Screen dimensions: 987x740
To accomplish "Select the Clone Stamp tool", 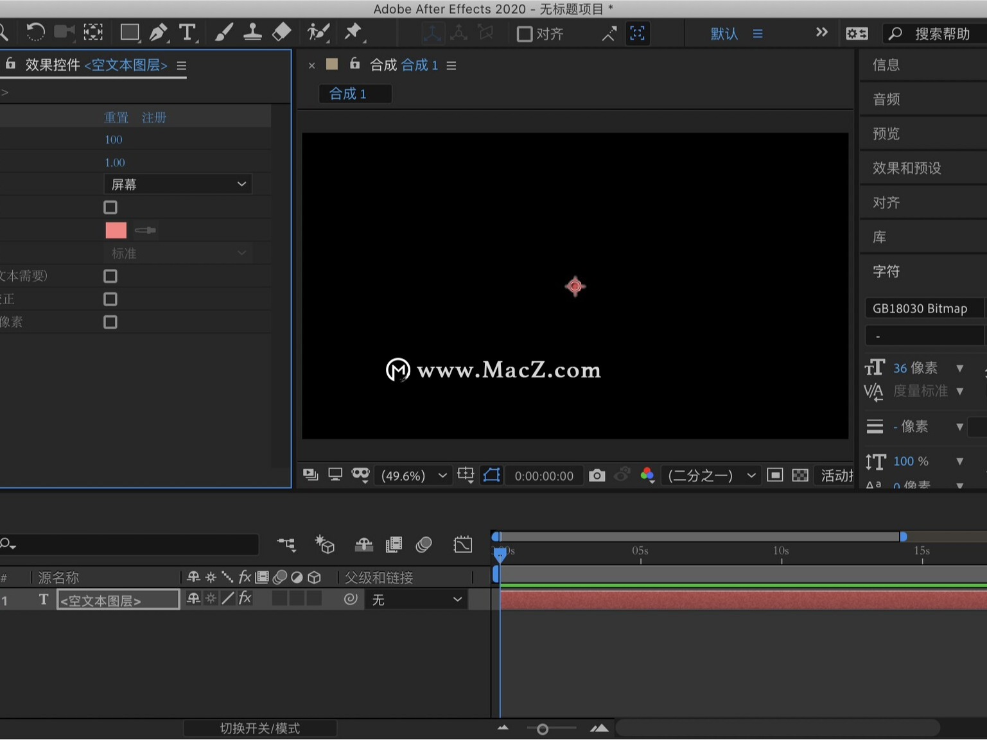I will [x=253, y=33].
